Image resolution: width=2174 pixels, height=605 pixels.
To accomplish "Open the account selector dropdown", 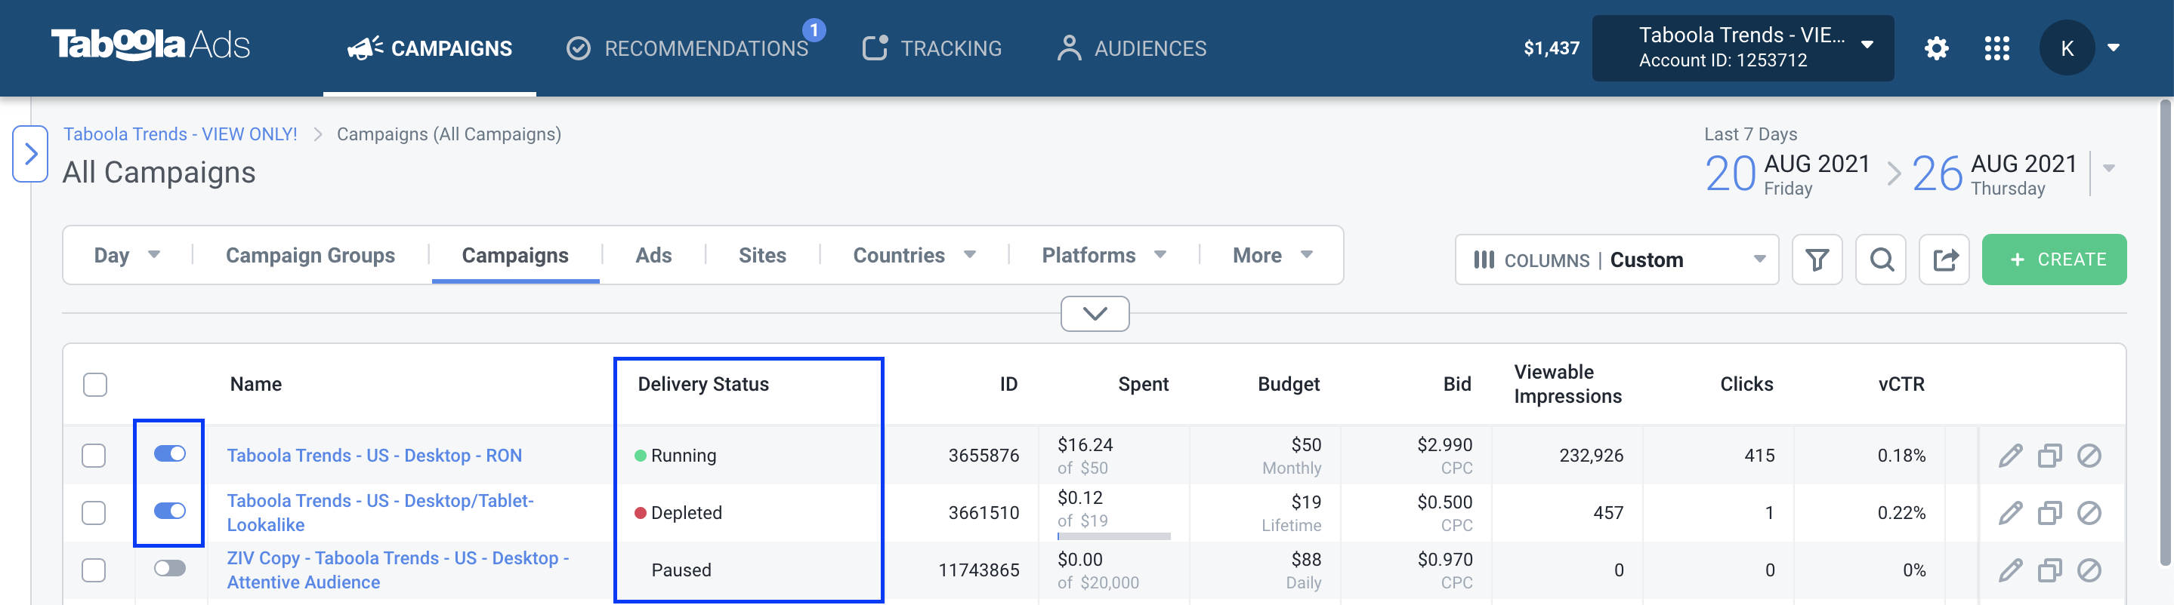I will click(1743, 48).
